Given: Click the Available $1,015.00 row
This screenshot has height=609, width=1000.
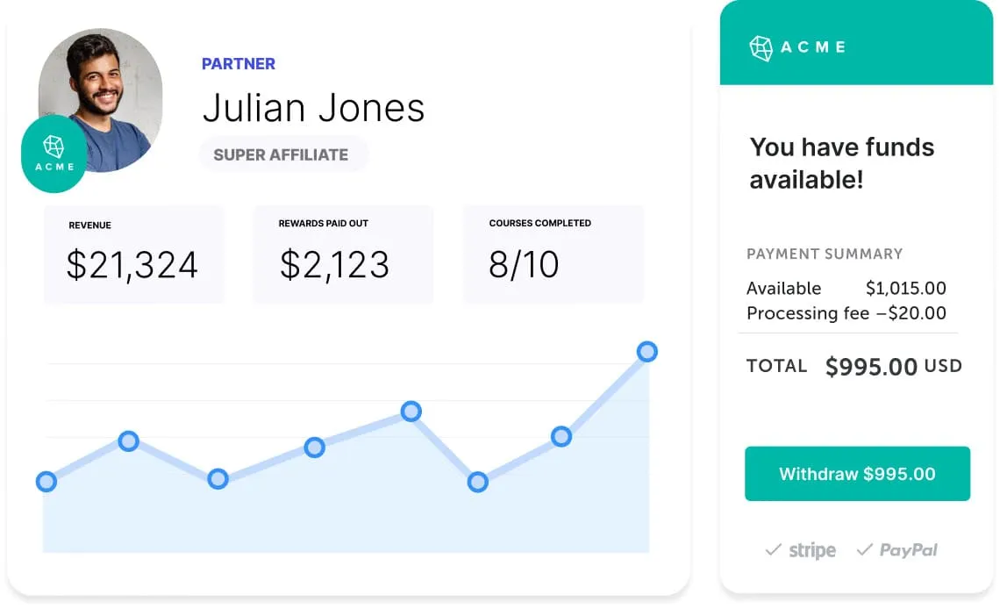Looking at the screenshot, I should point(846,288).
